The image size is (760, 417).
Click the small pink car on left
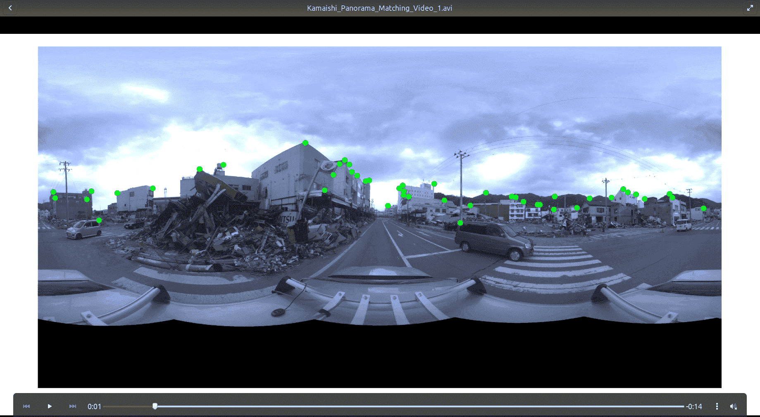[x=84, y=229]
